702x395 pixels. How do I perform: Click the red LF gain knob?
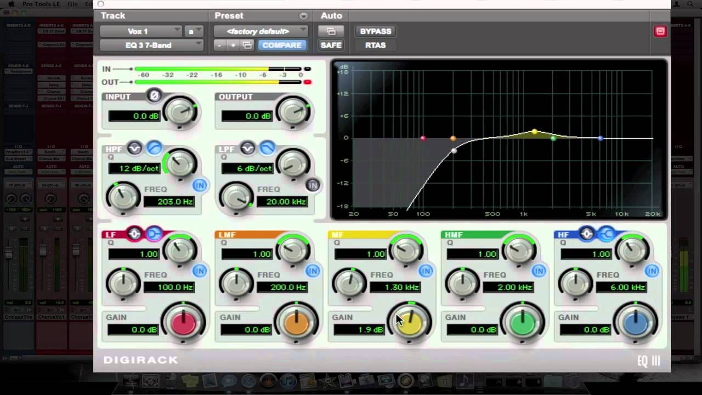coord(183,323)
